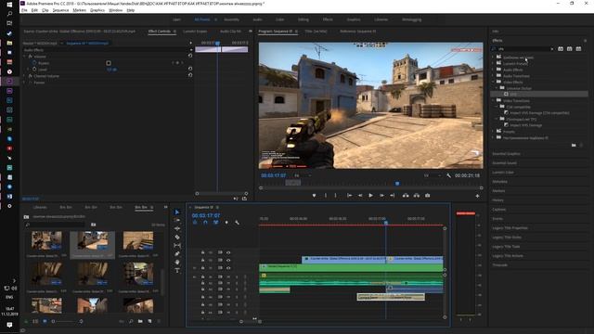Expand the Panner effect

(x=25, y=83)
